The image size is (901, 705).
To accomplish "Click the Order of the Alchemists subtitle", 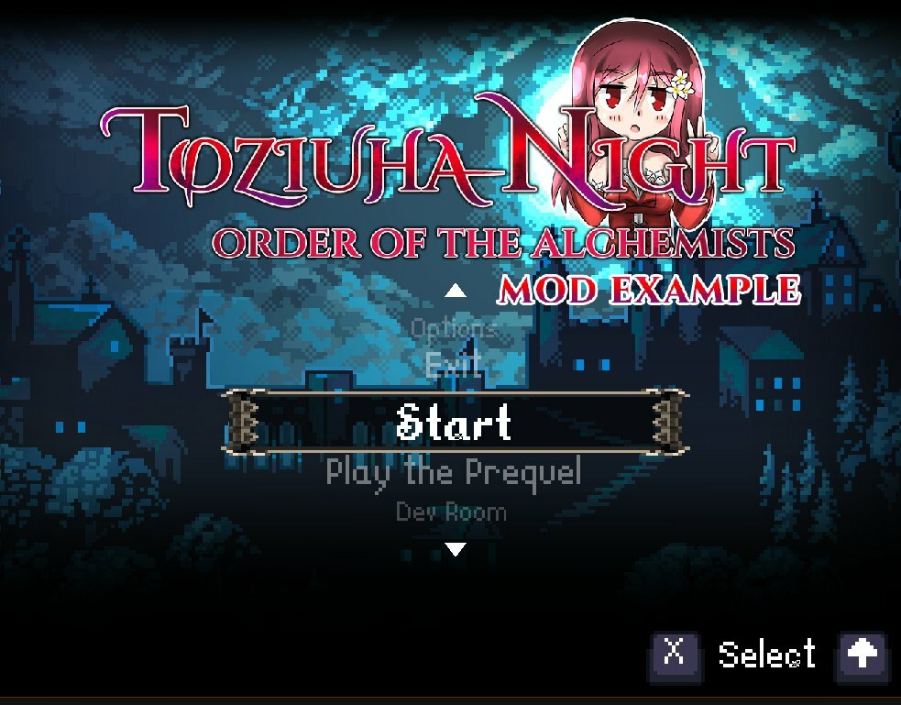I will point(503,244).
